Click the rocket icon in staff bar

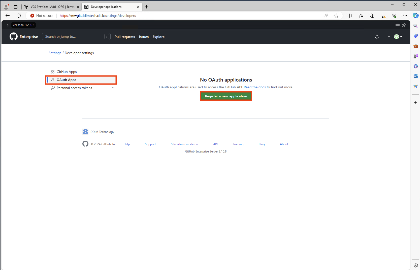[x=404, y=25]
